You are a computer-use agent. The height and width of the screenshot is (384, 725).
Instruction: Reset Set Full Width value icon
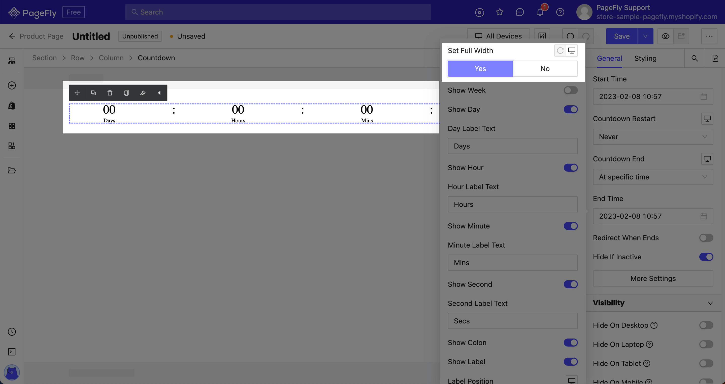click(x=560, y=51)
